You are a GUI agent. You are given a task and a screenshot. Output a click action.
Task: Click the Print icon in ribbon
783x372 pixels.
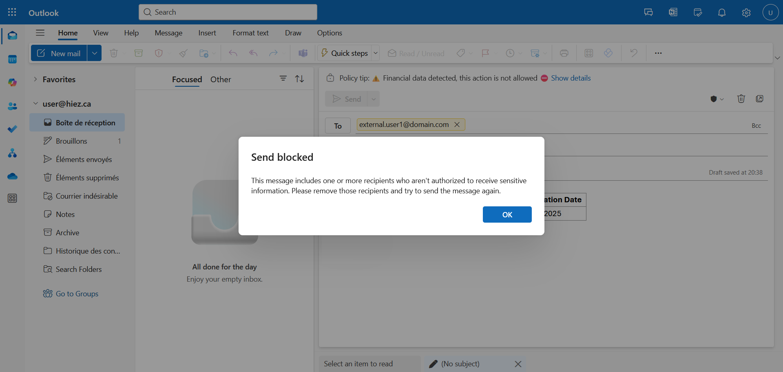564,53
